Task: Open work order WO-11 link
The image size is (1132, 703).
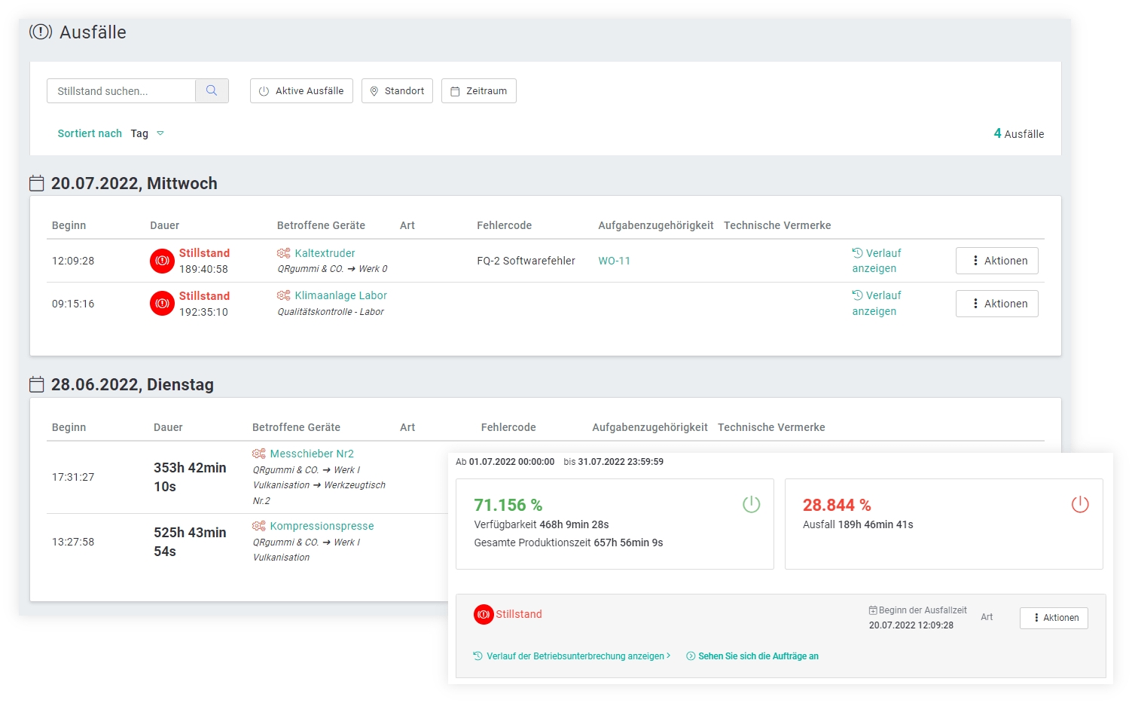Action: pos(614,261)
